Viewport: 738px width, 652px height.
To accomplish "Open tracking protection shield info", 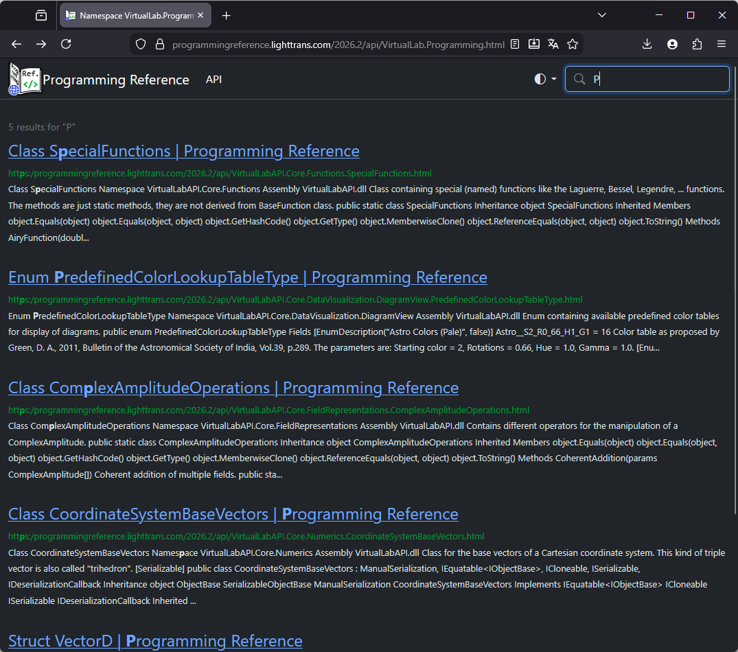I will [x=141, y=44].
